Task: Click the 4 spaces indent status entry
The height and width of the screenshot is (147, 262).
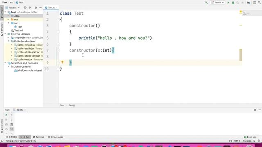Action: [246, 141]
